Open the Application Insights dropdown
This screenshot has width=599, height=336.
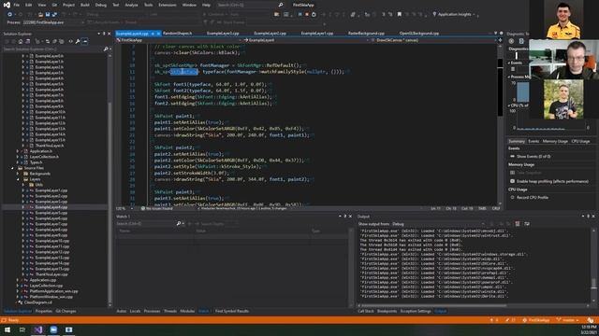click(475, 15)
